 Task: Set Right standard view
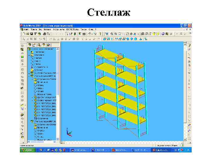coord(116,39)
